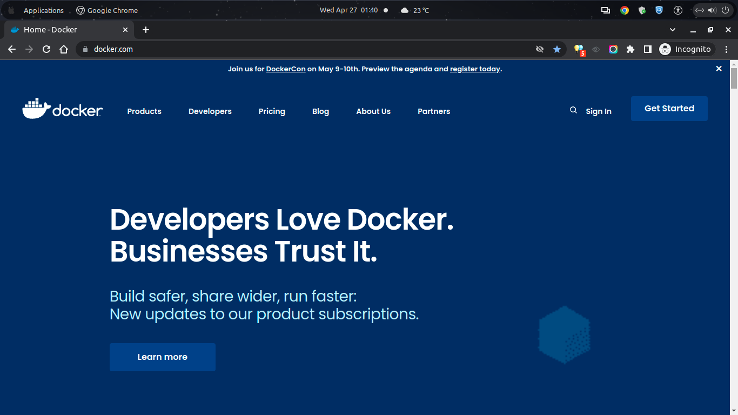This screenshot has height=415, width=738.
Task: Open the Partners menu
Action: point(434,111)
